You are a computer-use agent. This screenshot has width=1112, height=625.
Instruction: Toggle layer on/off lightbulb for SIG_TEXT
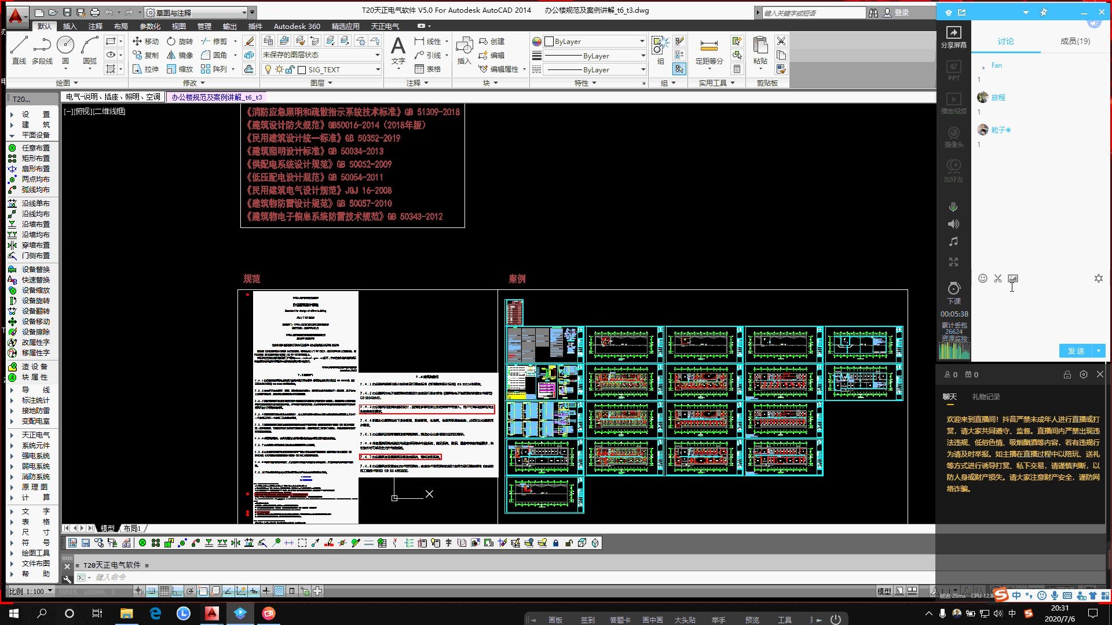pos(268,69)
